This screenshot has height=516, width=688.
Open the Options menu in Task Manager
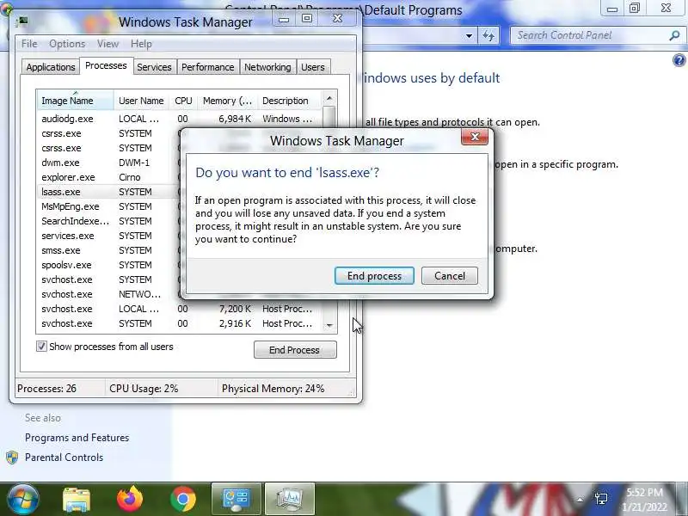[x=67, y=44]
